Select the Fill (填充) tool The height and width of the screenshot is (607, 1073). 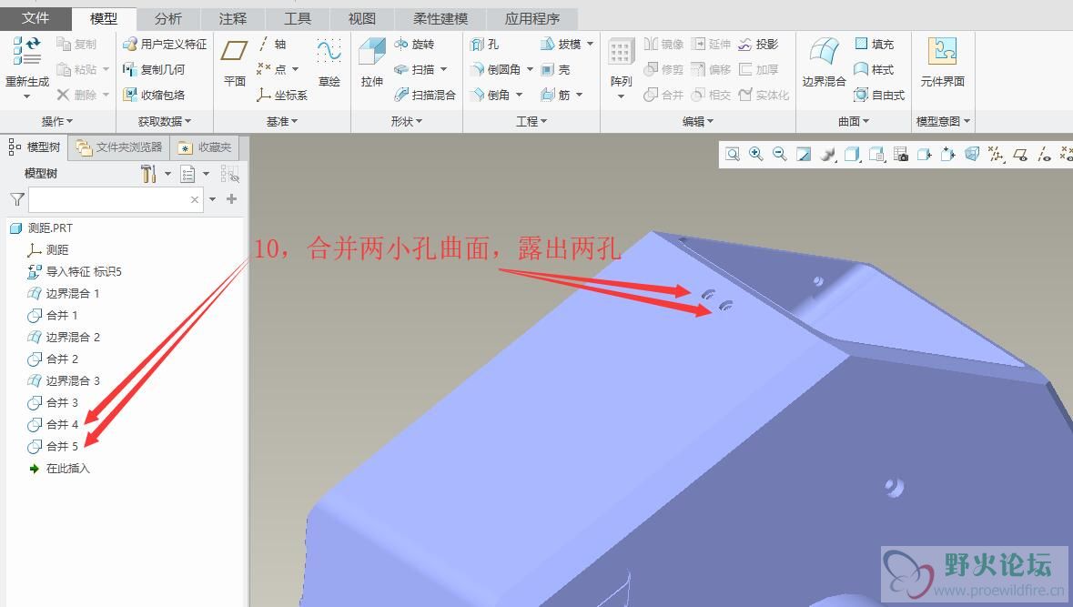coord(875,45)
